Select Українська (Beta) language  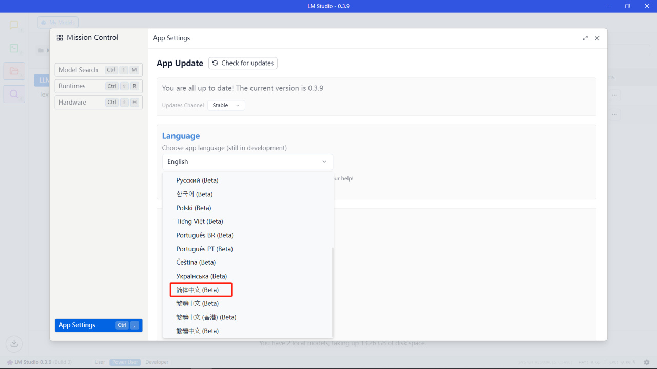[247, 276]
